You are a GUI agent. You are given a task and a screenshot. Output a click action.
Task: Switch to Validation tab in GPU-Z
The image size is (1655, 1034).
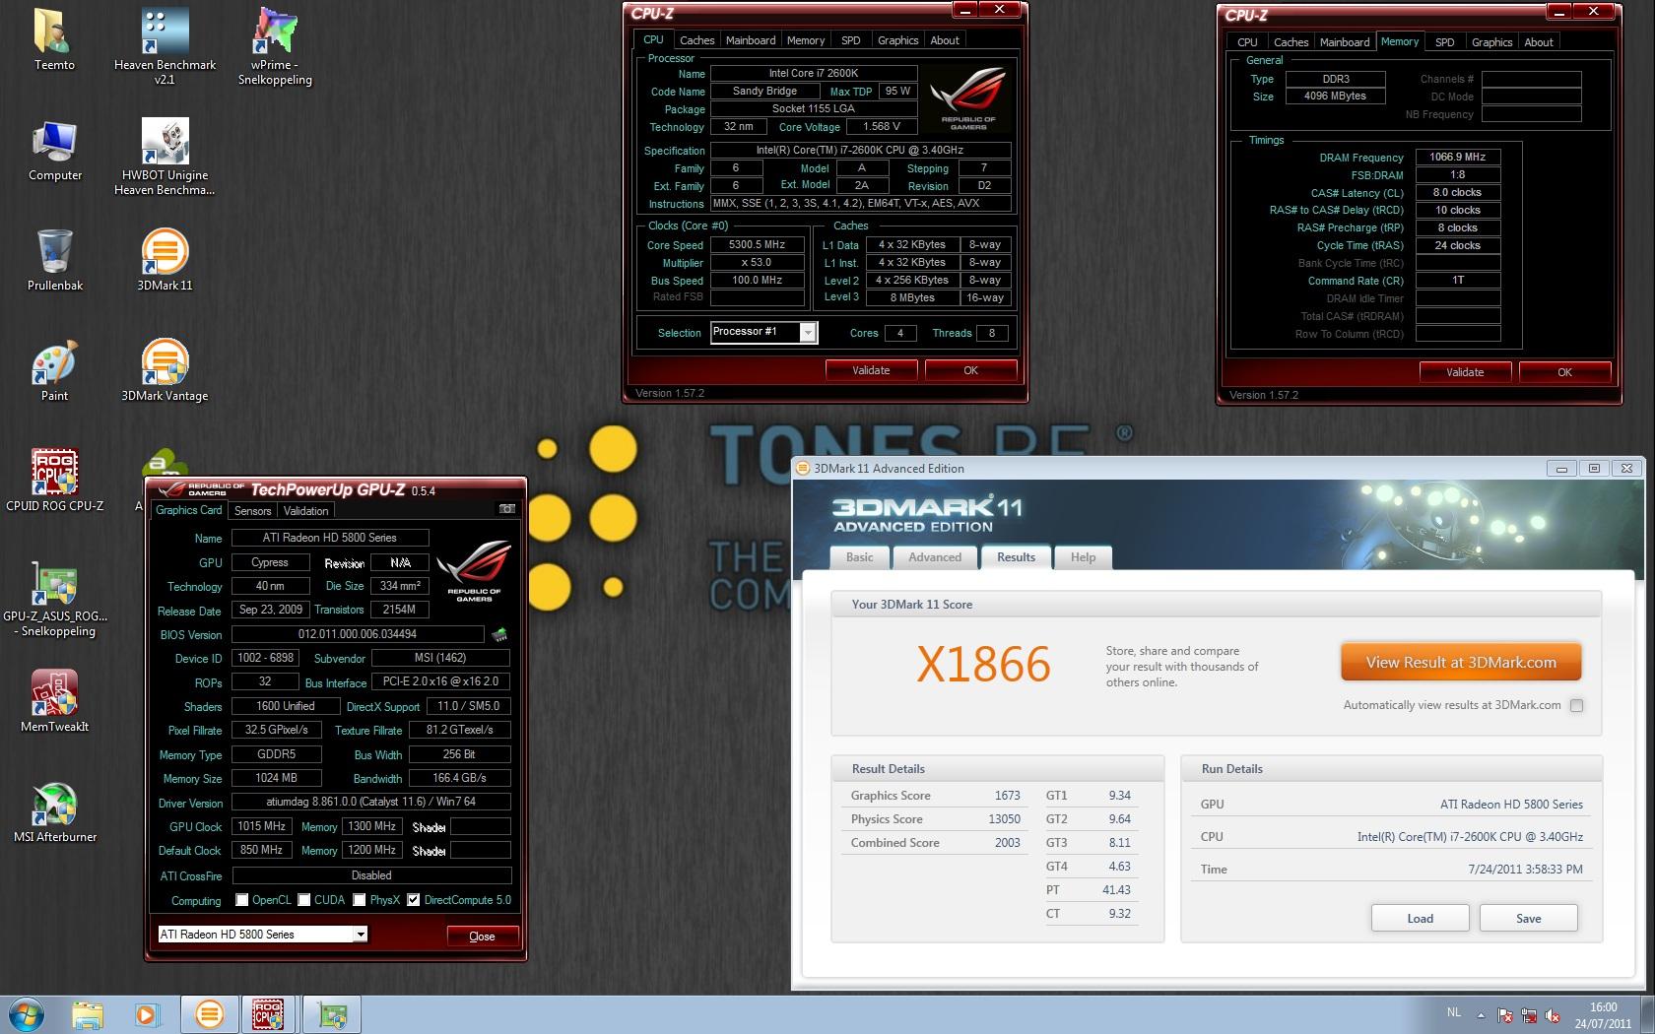(305, 511)
